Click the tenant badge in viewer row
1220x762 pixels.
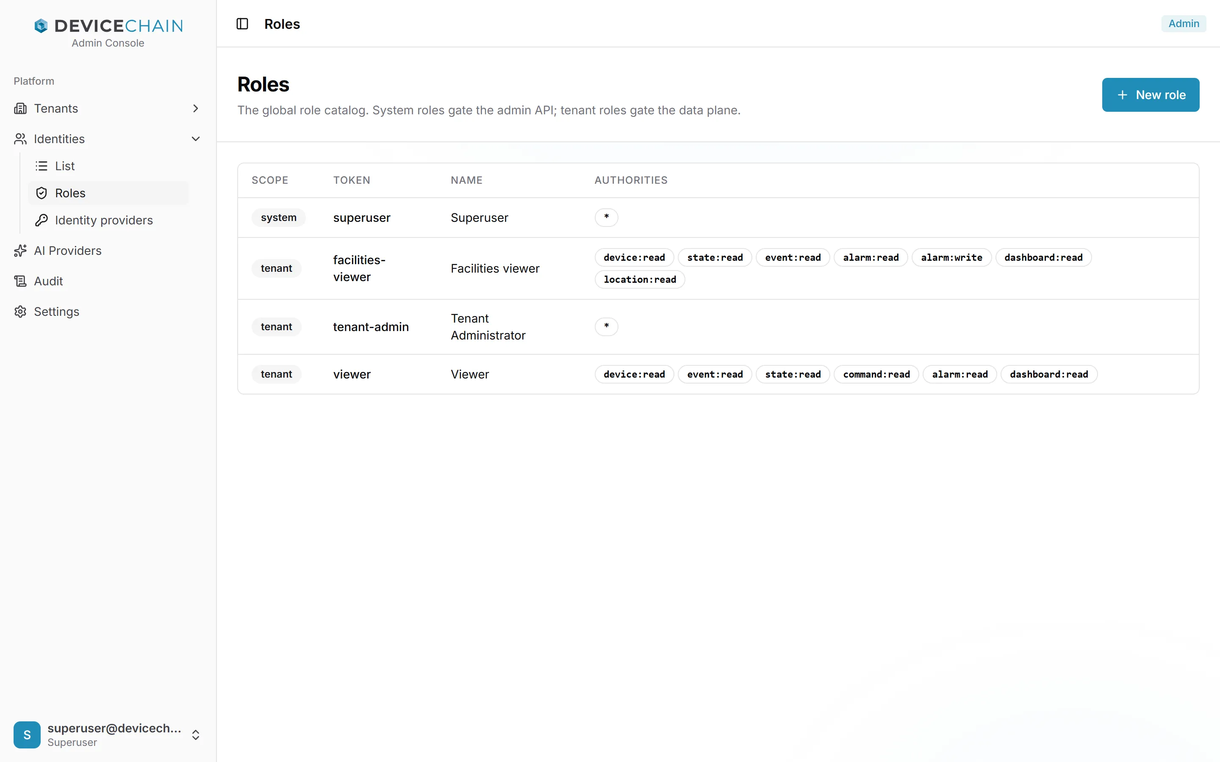point(276,375)
